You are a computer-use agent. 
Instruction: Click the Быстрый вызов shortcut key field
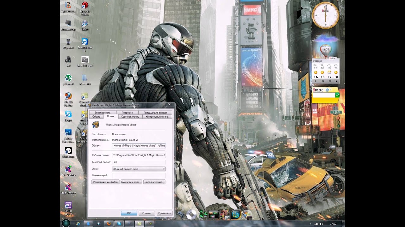click(x=139, y=162)
